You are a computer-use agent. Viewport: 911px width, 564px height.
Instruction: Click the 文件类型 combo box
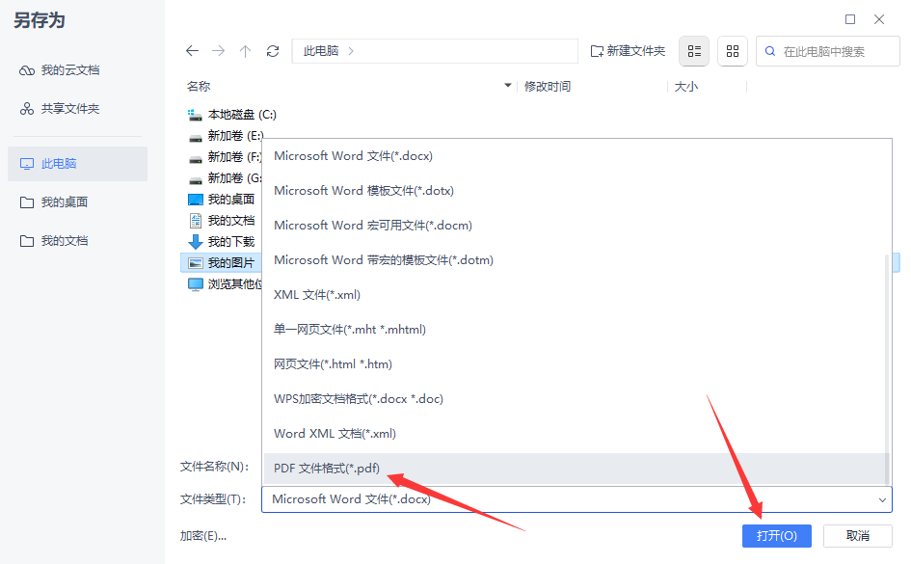[x=576, y=499]
